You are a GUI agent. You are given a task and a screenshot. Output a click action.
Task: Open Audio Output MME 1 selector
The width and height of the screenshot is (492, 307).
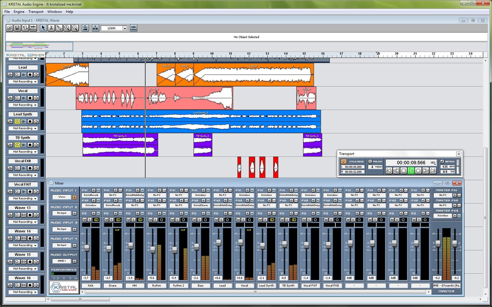tap(61, 261)
